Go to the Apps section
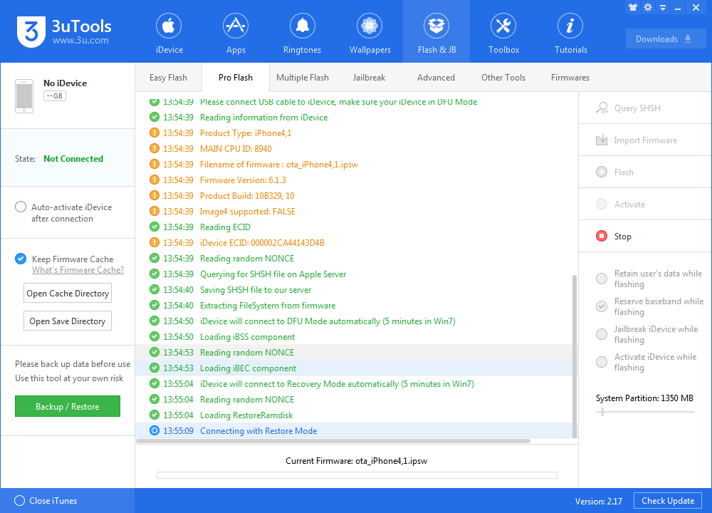This screenshot has height=513, width=712. click(236, 33)
